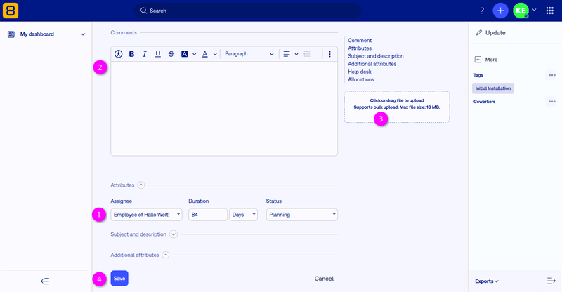This screenshot has height=292, width=562.
Task: Jump to Attributes section link
Action: (x=360, y=48)
